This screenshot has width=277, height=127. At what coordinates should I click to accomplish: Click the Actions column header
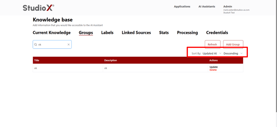[x=225, y=60]
